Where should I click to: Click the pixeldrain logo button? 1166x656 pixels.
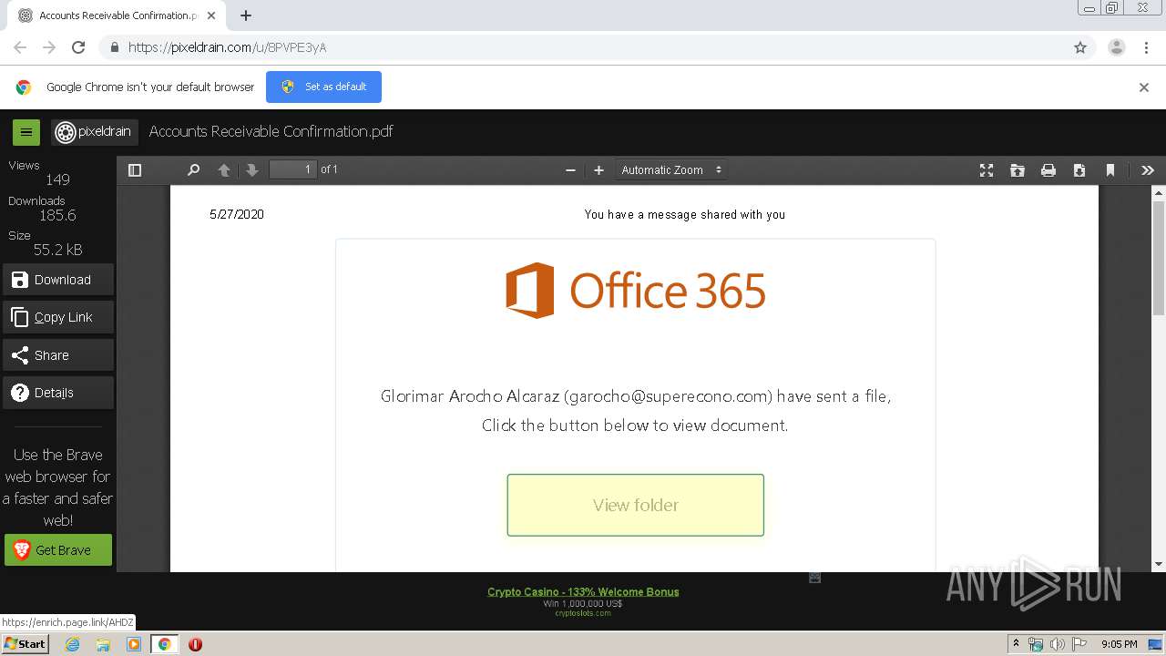(x=95, y=132)
